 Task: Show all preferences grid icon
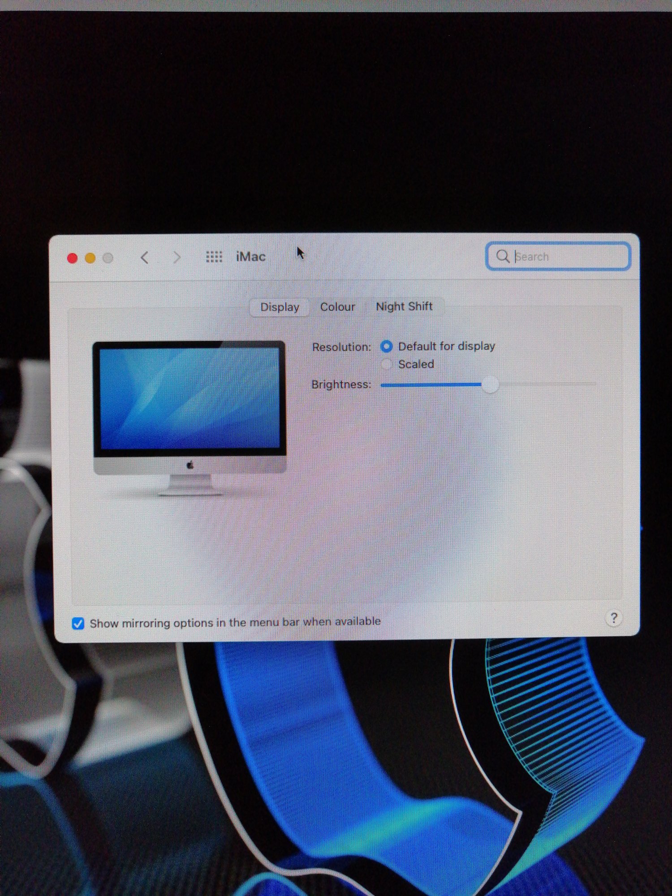(x=214, y=257)
